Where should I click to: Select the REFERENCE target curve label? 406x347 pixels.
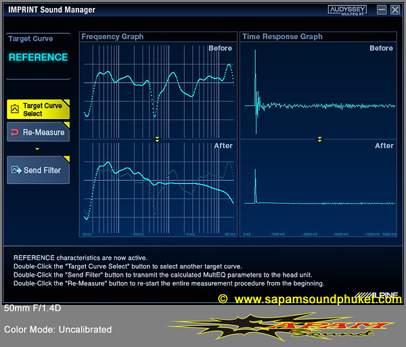(39, 57)
